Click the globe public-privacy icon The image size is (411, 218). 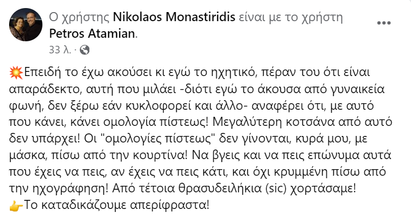85,50
